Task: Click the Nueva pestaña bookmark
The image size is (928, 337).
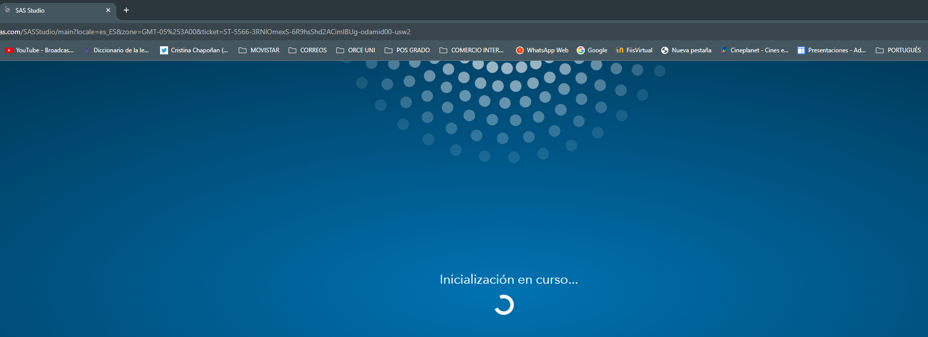Action: [x=686, y=50]
